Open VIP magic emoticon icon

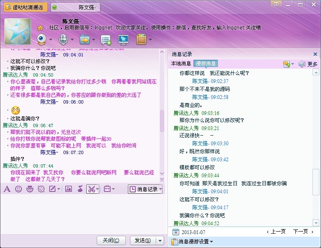[30, 189]
